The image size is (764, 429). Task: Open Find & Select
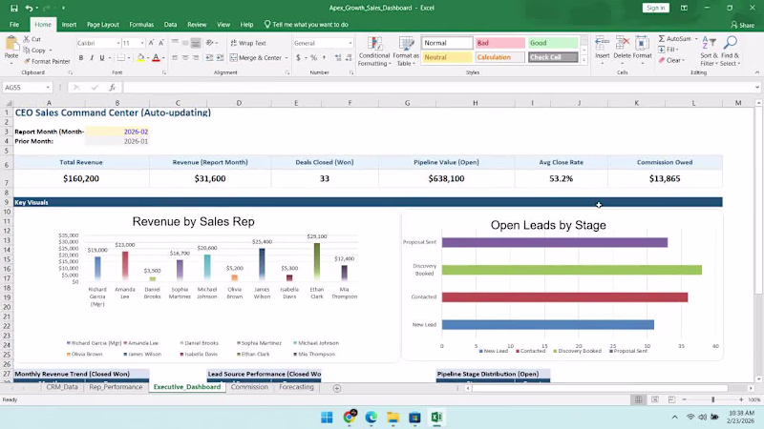730,51
